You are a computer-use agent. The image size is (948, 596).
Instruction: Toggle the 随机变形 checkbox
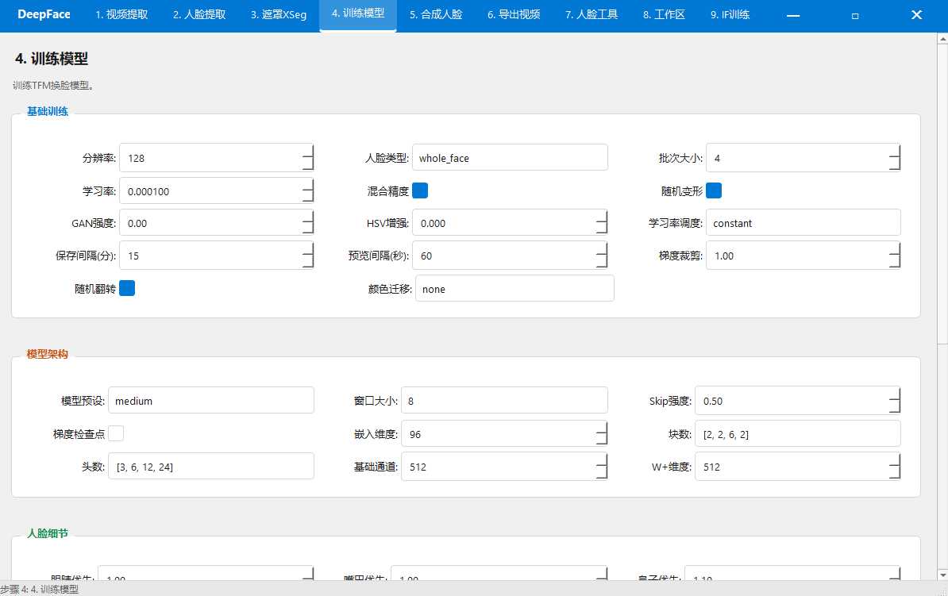[x=714, y=190]
